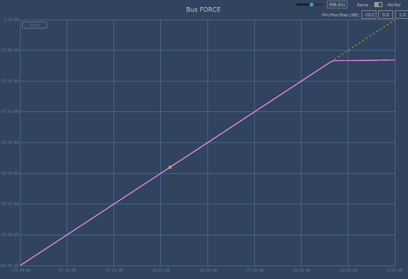Screen dimensions: 408x279
Task: Select the 998.6Hz frequency field
Action: click(x=337, y=5)
